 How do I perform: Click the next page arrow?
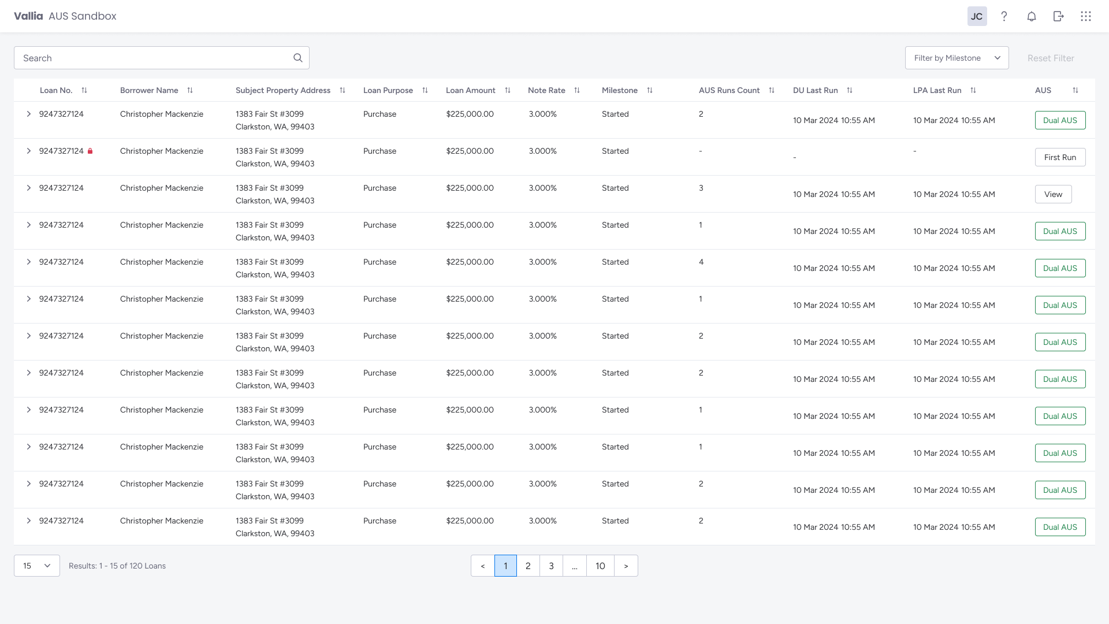(626, 566)
